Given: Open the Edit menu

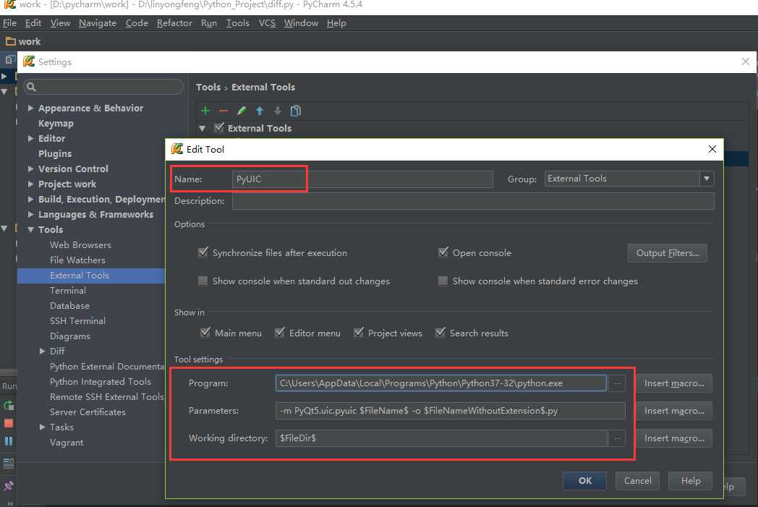Looking at the screenshot, I should click(x=33, y=23).
